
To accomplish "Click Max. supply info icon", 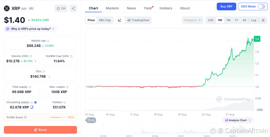I will point(67,87).
